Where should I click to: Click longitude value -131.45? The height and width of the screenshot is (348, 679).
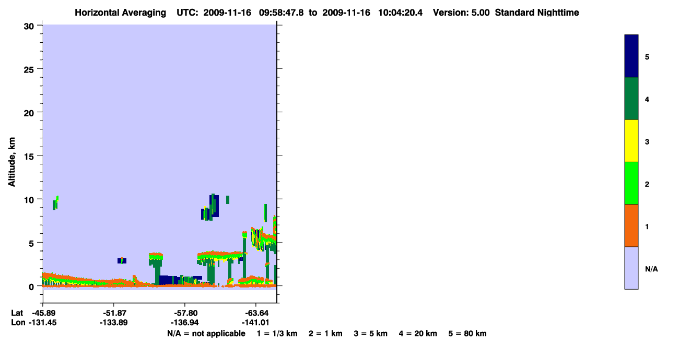tap(43, 323)
